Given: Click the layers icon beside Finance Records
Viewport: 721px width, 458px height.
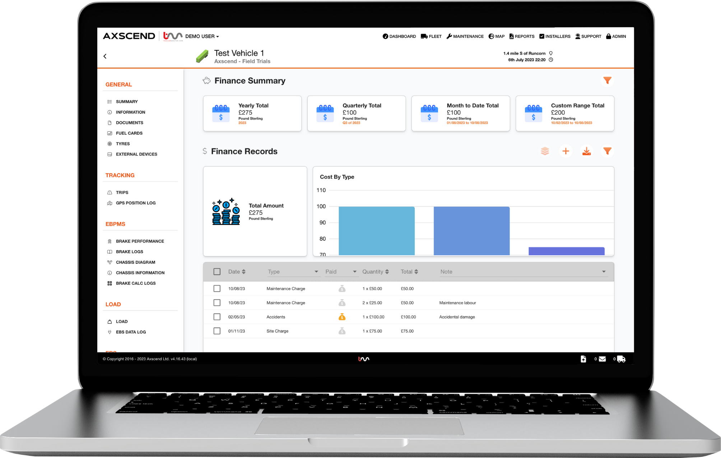Looking at the screenshot, I should click(x=545, y=151).
